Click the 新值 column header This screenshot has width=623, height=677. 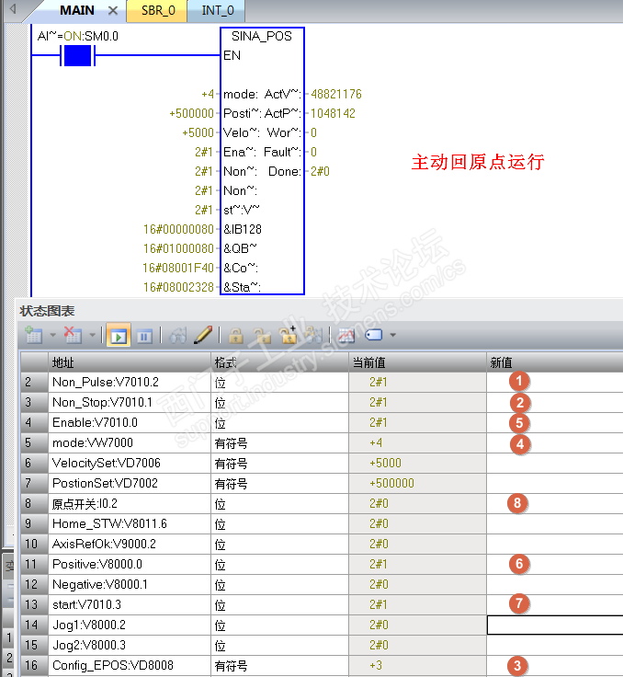[555, 362]
